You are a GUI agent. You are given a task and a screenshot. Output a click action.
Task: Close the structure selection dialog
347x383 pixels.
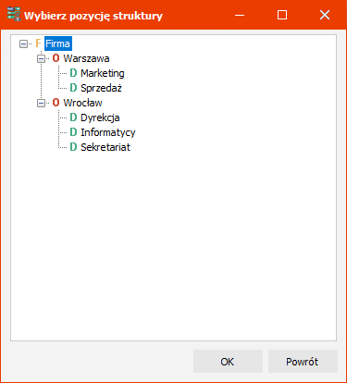[x=325, y=15]
